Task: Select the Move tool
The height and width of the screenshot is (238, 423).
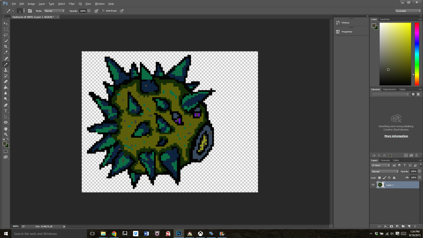Action: coord(6,23)
